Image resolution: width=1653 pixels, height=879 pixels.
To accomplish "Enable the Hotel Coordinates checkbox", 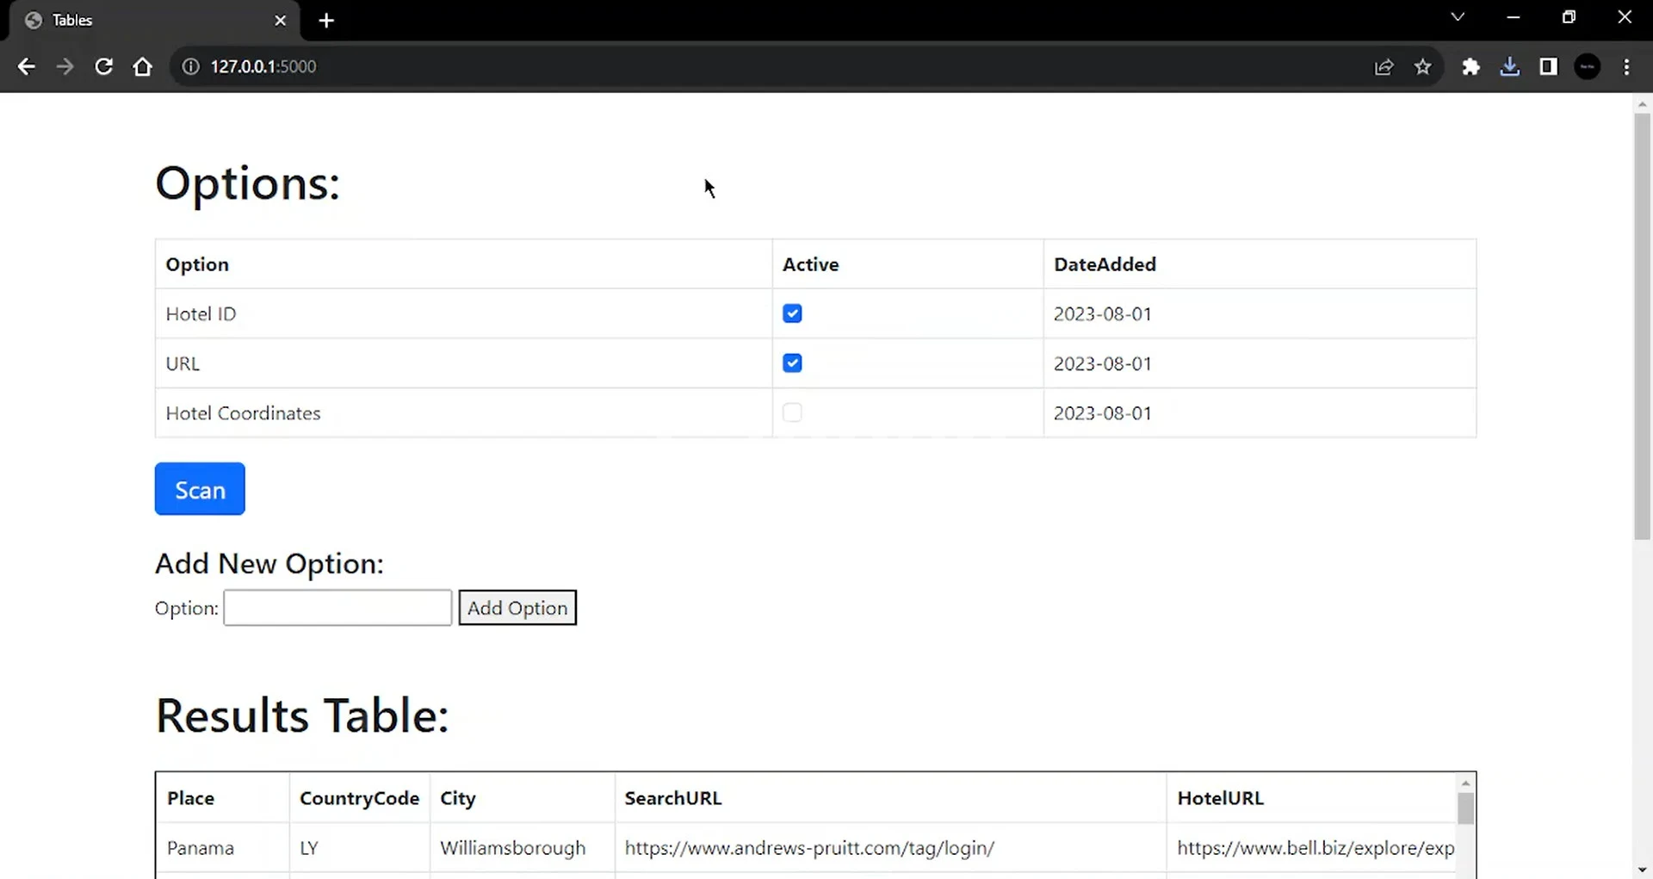I will coord(792,412).
